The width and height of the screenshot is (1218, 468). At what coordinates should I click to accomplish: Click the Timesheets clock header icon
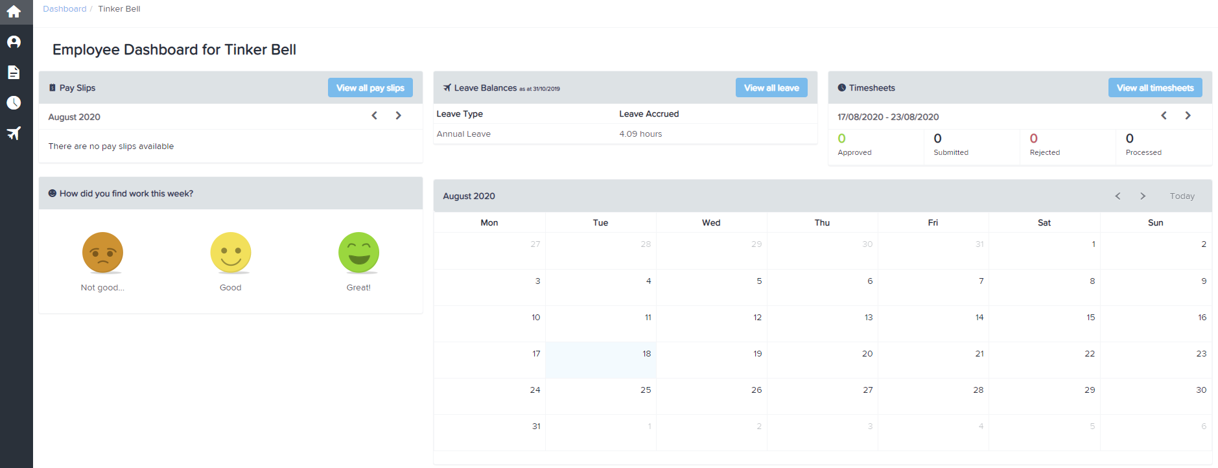(841, 88)
